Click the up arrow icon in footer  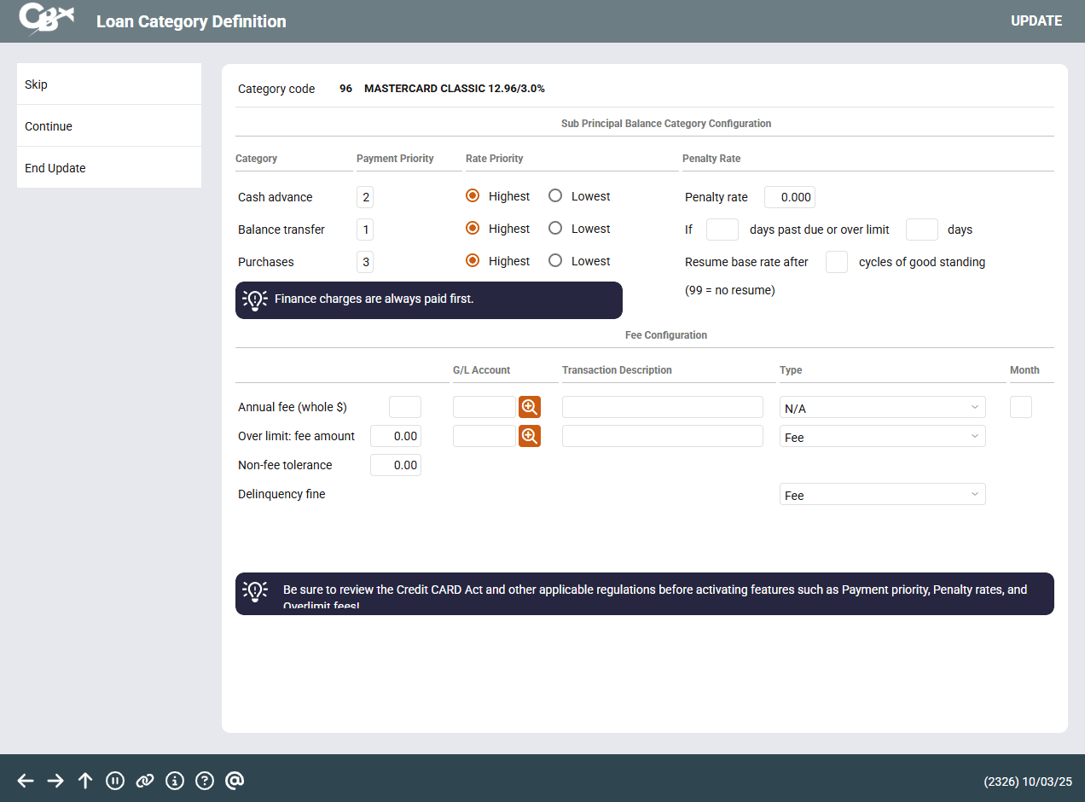[85, 781]
